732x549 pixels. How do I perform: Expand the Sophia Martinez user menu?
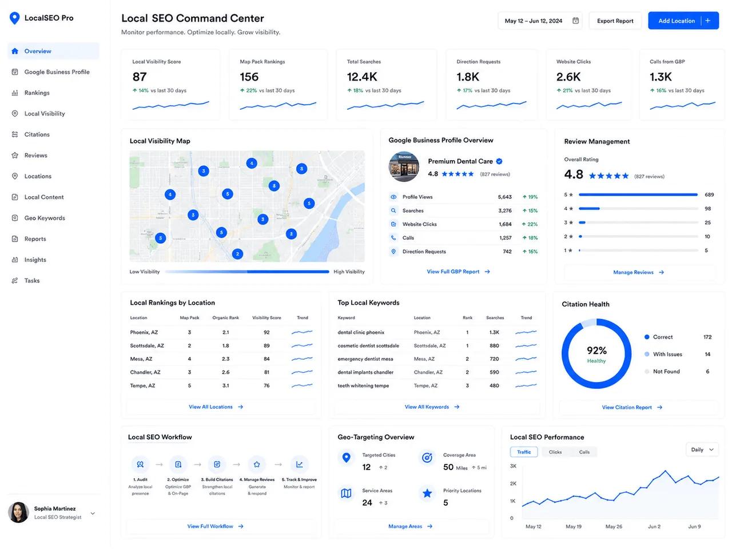(93, 513)
